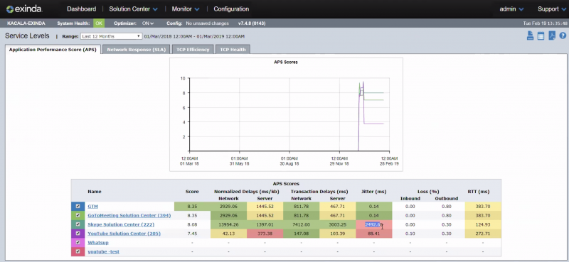Switch to the TCP Health tab
The image size is (569, 262).
click(233, 50)
